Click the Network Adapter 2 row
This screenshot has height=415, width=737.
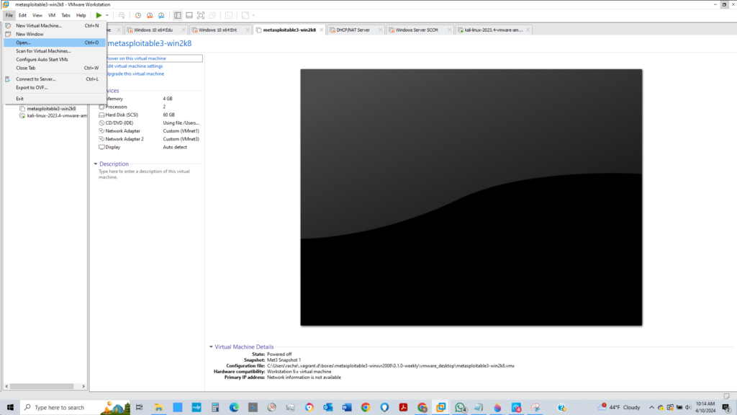coord(150,139)
